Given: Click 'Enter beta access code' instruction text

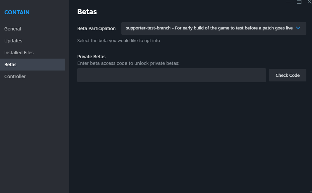Looking at the screenshot, I should (128, 63).
